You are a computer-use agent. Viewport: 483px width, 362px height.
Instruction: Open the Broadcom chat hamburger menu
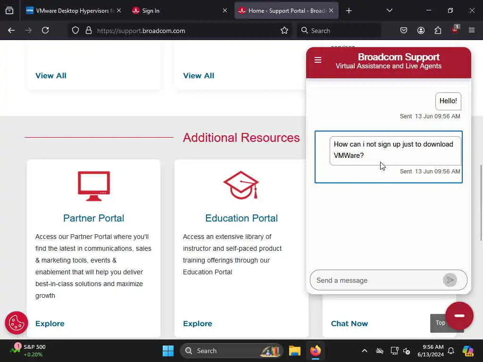[318, 60]
